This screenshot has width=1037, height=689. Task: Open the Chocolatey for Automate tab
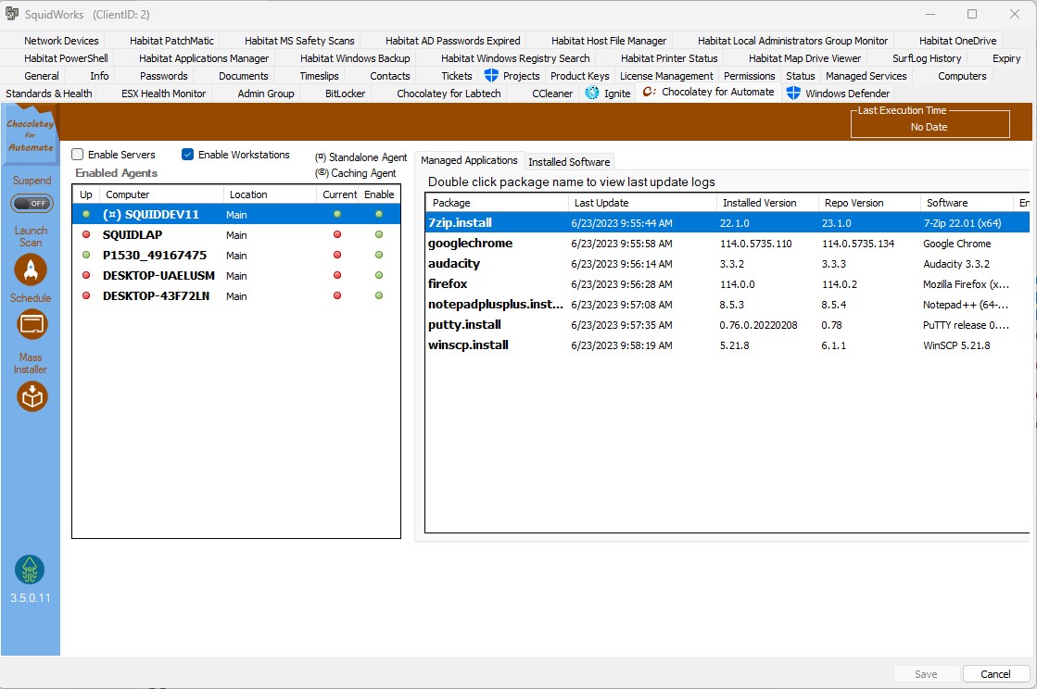tap(708, 92)
